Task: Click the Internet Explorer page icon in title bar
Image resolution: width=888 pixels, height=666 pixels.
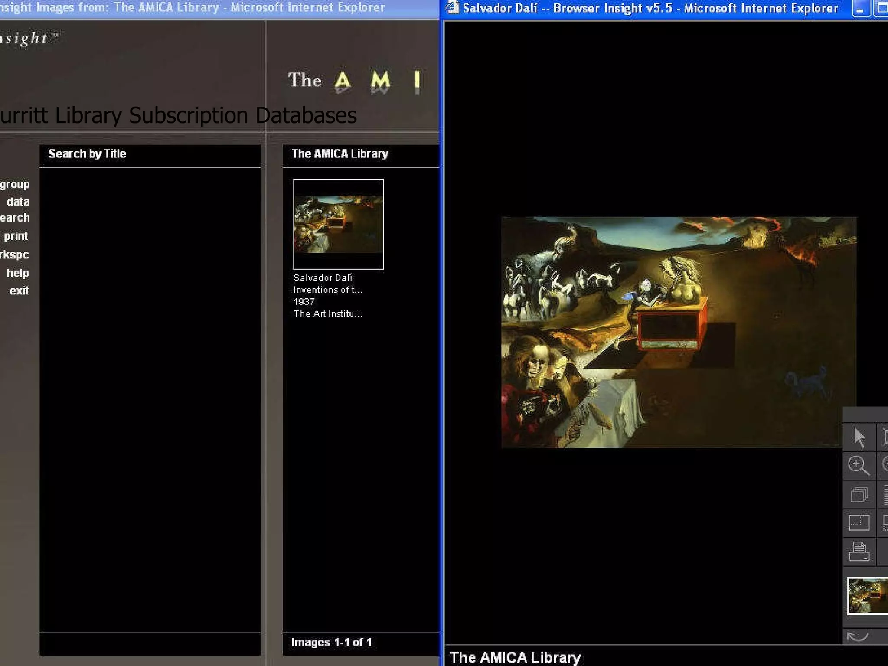Action: (452, 7)
